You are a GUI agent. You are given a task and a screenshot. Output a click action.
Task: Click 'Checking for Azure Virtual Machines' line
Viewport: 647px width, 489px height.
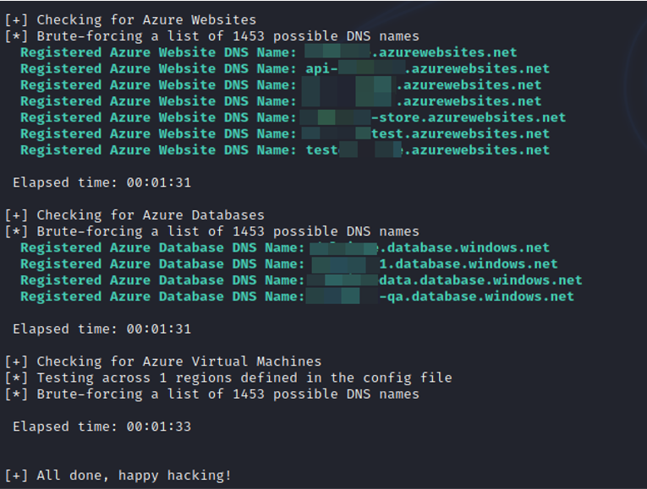pos(163,361)
